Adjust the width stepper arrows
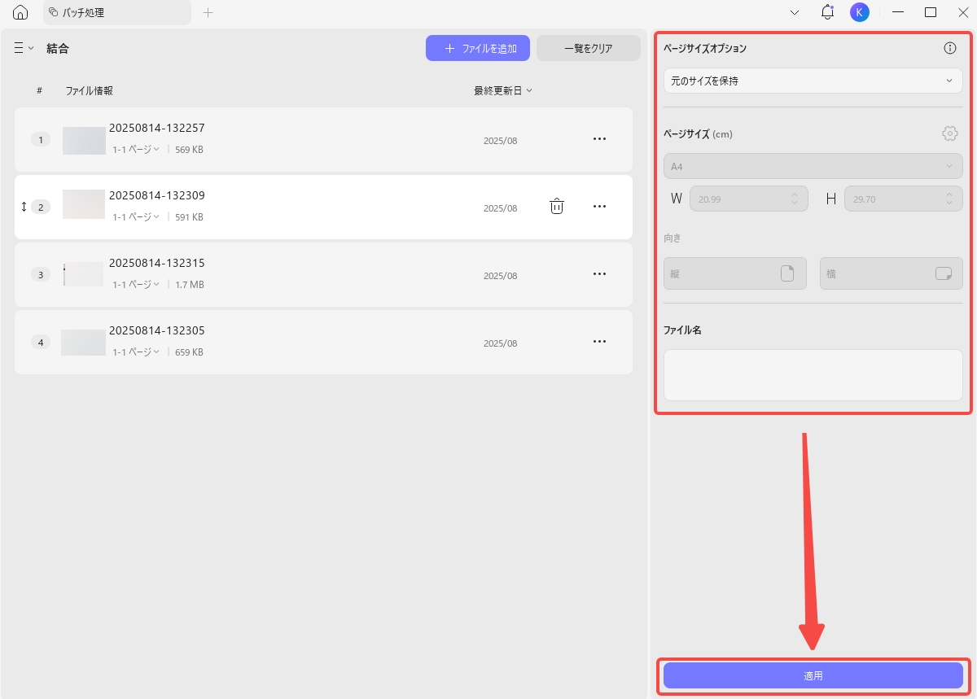 point(795,199)
